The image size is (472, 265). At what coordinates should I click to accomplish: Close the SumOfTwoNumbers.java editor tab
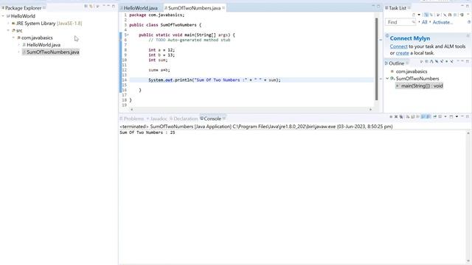pos(223,8)
